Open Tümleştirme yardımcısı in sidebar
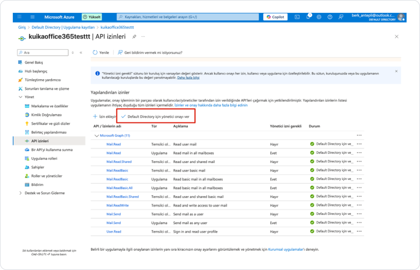This screenshot has height=270, width=420. tap(43, 80)
